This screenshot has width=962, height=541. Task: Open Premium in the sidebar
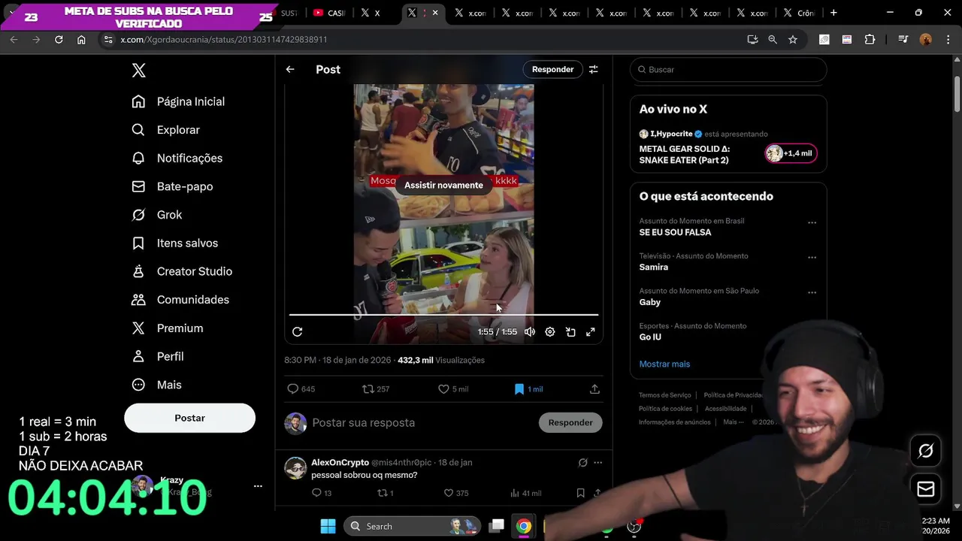coord(168,328)
